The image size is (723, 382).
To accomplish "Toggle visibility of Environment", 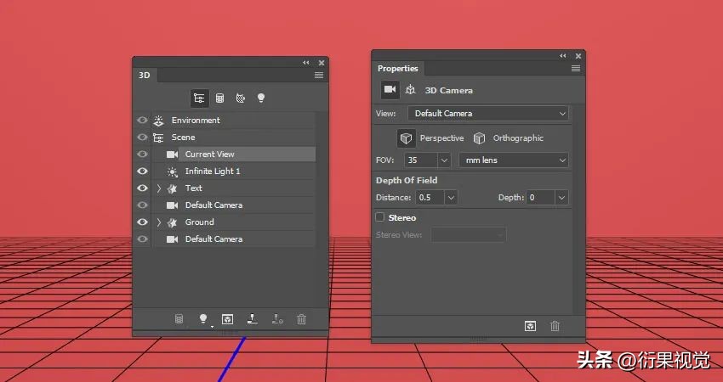I will [142, 121].
